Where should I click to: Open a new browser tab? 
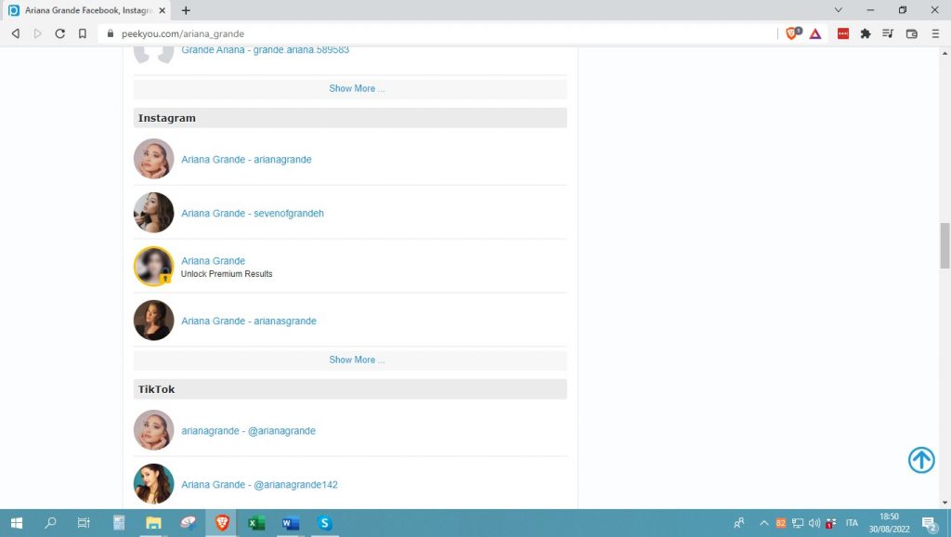click(186, 10)
